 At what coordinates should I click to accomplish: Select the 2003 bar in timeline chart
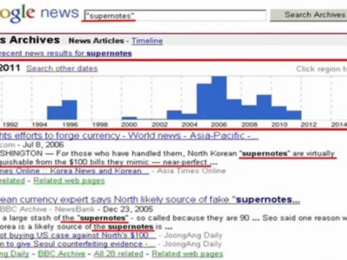click(174, 115)
